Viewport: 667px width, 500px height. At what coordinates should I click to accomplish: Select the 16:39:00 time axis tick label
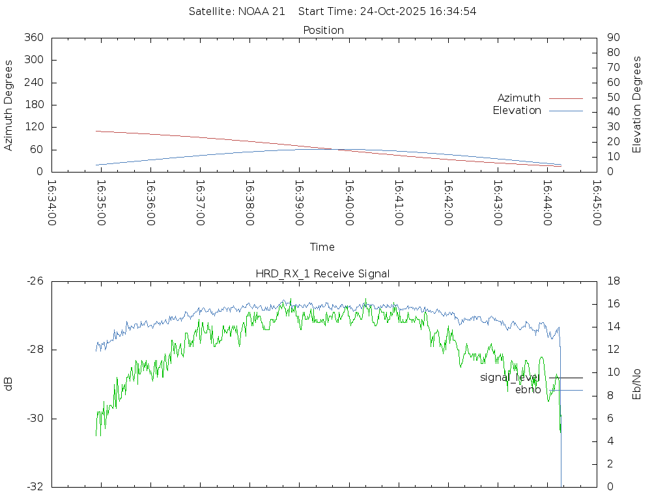[x=299, y=202]
